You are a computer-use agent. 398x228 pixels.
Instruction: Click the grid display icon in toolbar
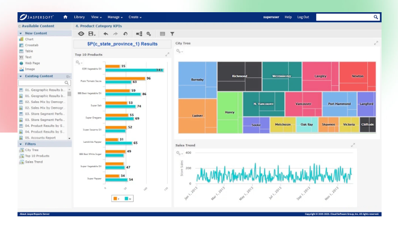pos(162,34)
